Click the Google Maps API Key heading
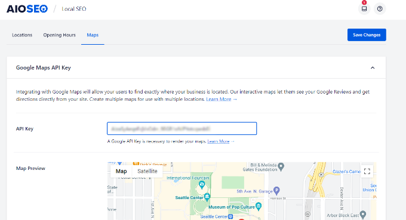Image resolution: width=406 pixels, height=220 pixels. [43, 68]
